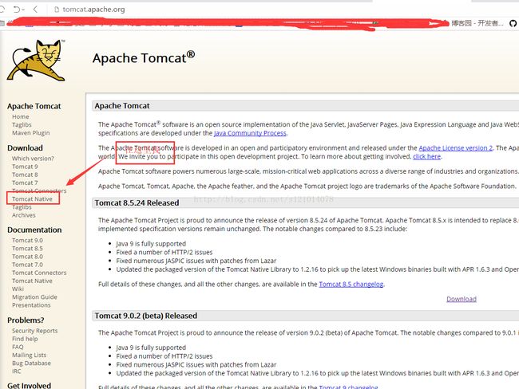Screen dimensions: 519x389
Task: Open the Tomcat 8.5 changelog link
Action: coord(351,284)
